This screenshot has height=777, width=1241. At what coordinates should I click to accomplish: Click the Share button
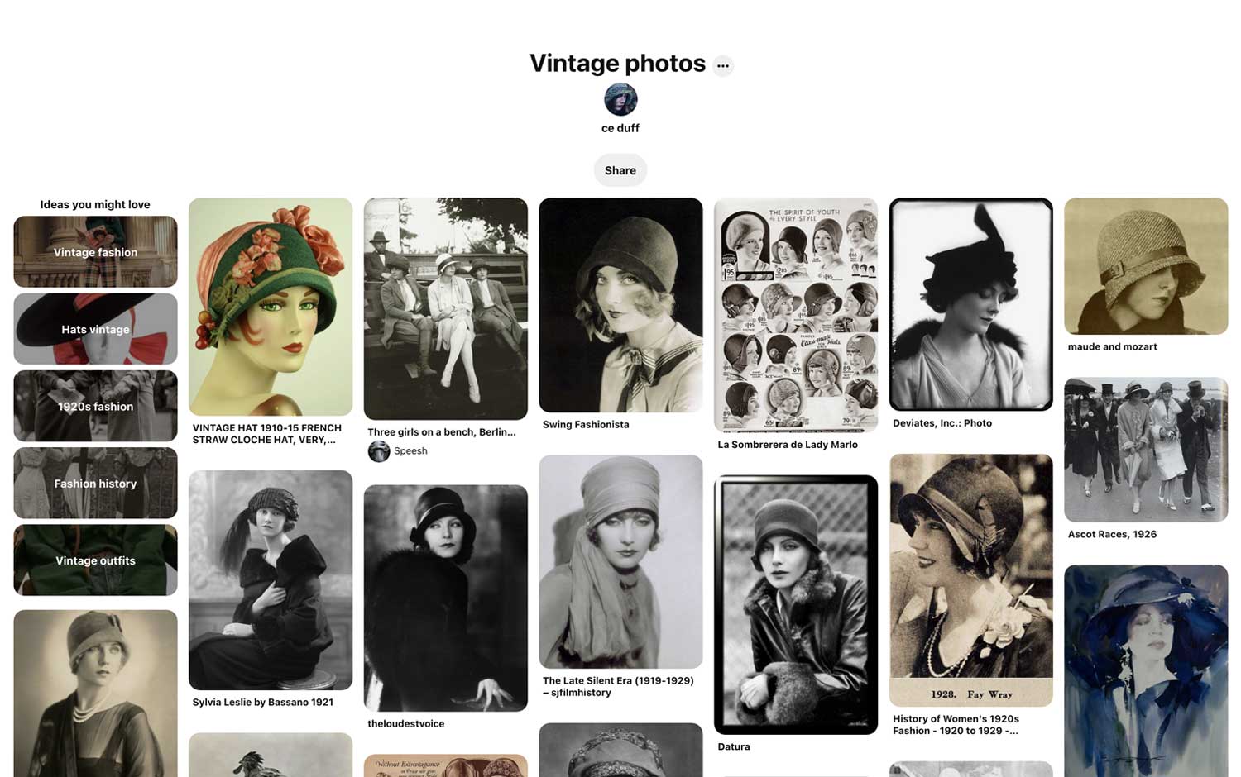tap(620, 170)
